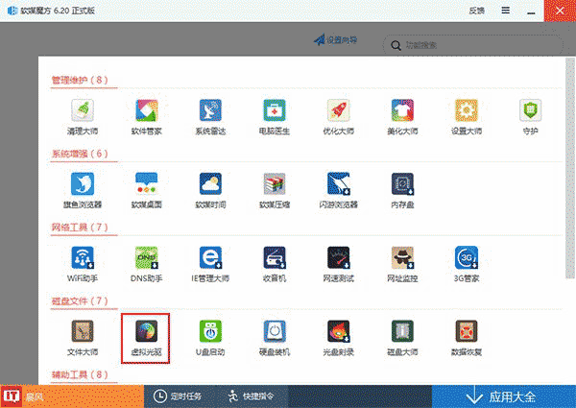Focus the 功能搜索 search box
Viewport: 576px width, 408px height.
[473, 45]
